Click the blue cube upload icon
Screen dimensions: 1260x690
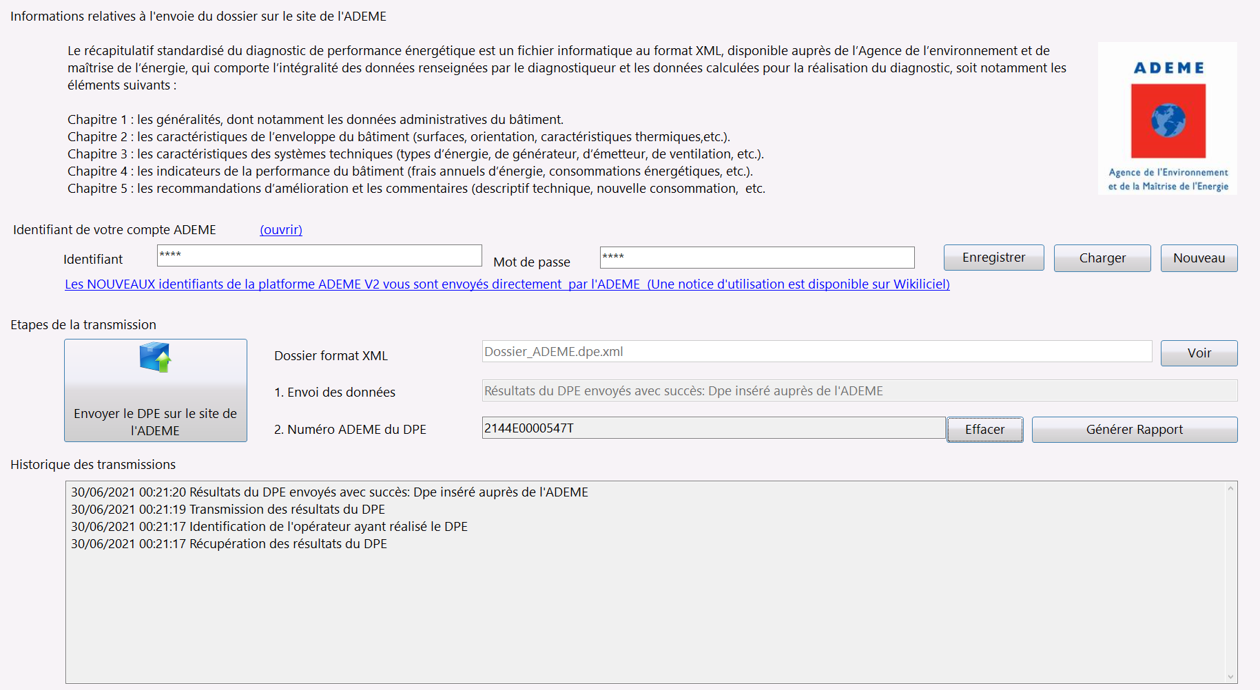click(156, 357)
